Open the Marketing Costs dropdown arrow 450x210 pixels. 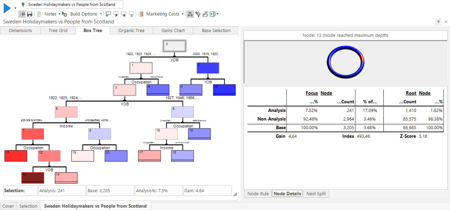183,14
